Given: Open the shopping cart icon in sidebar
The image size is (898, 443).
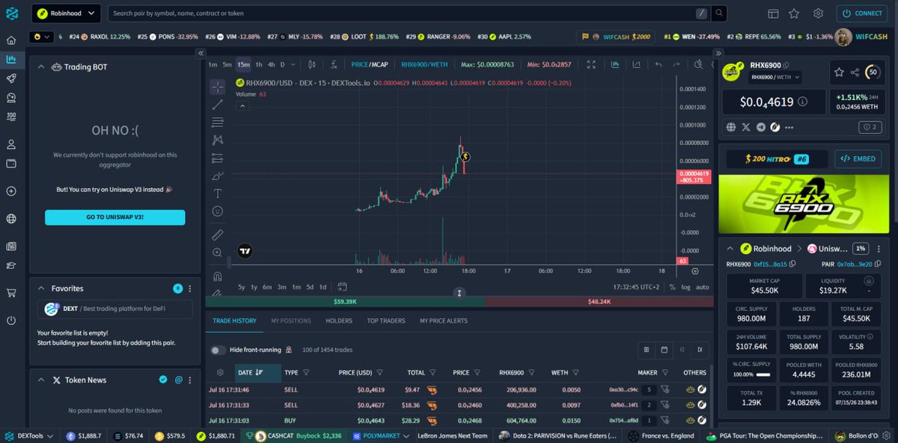Looking at the screenshot, I should click(11, 293).
